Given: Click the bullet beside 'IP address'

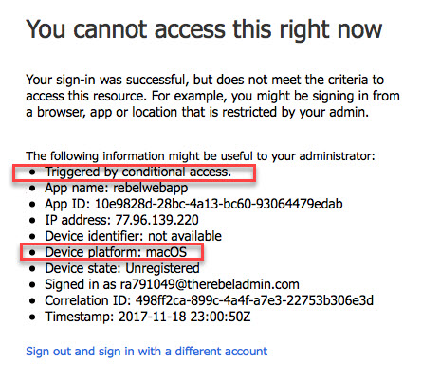Looking at the screenshot, I should tap(32, 221).
